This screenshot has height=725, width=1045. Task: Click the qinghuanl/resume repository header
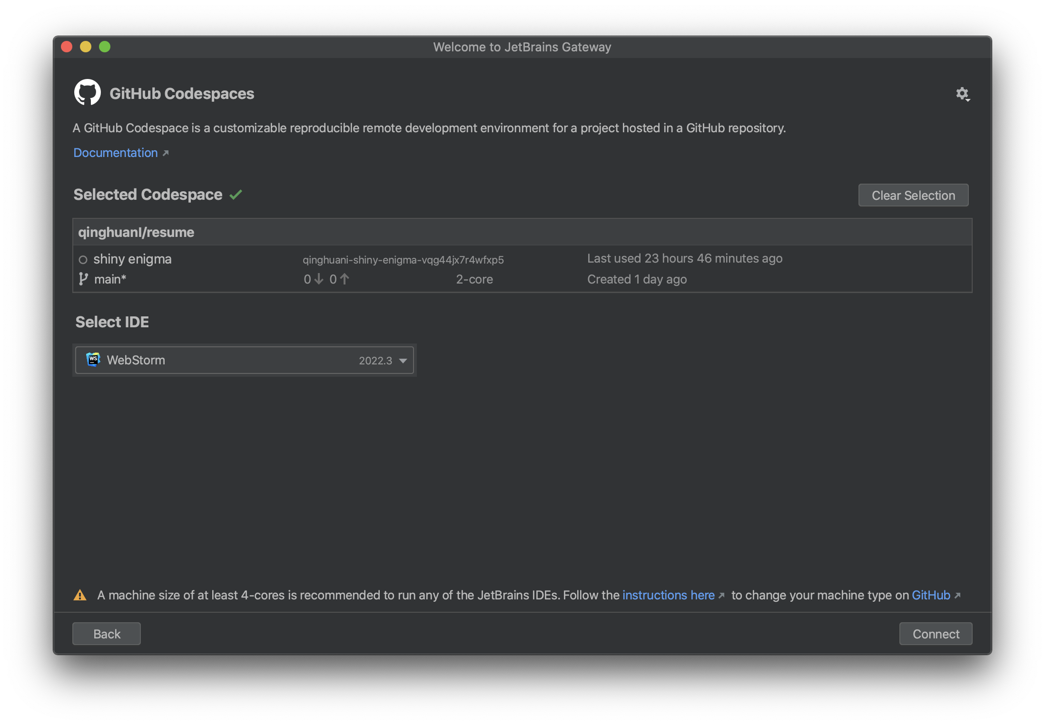pos(136,232)
